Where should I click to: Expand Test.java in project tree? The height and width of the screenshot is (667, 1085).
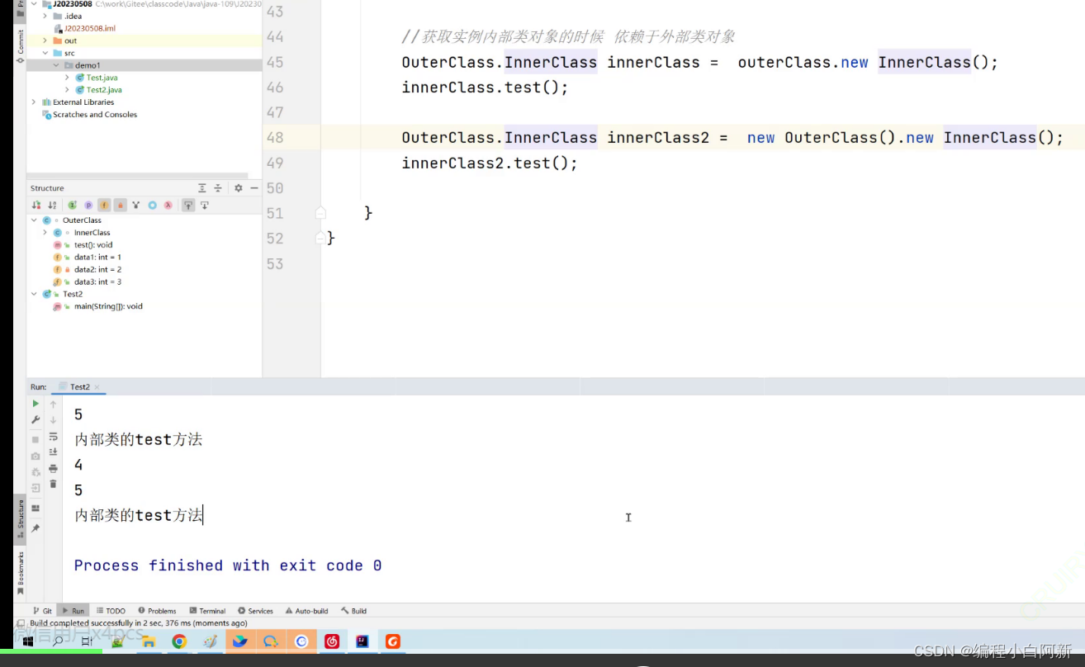pyautogui.click(x=67, y=78)
